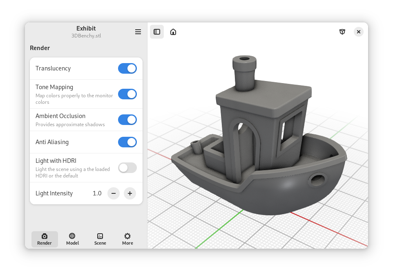Image resolution: width=393 pixels, height=276 pixels.
Task: Close the Exhibit window
Action: pos(359,32)
